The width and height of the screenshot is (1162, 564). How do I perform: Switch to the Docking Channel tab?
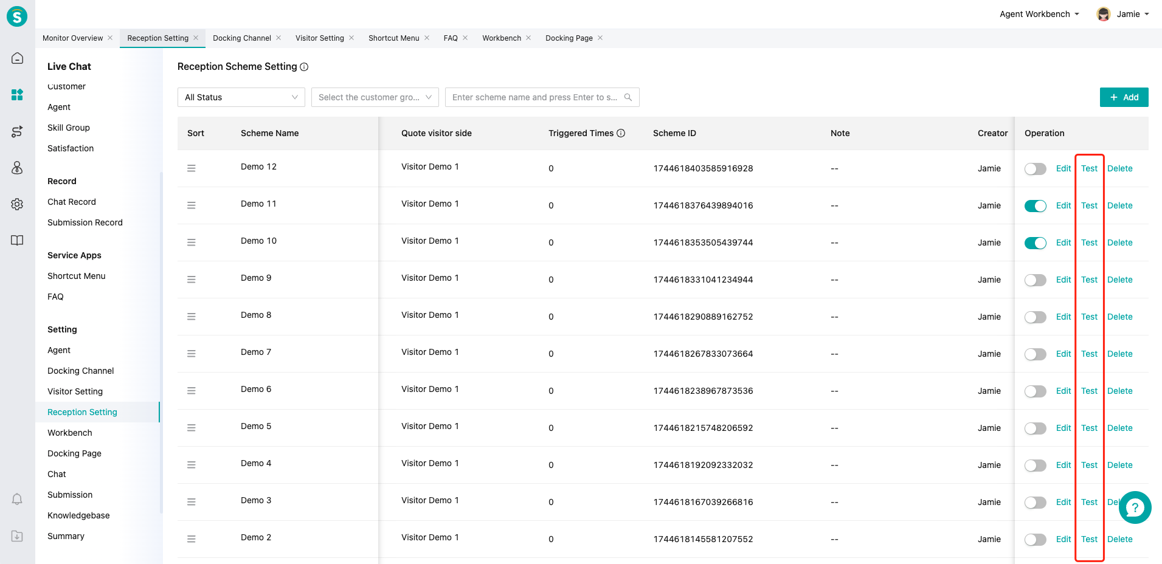[241, 38]
